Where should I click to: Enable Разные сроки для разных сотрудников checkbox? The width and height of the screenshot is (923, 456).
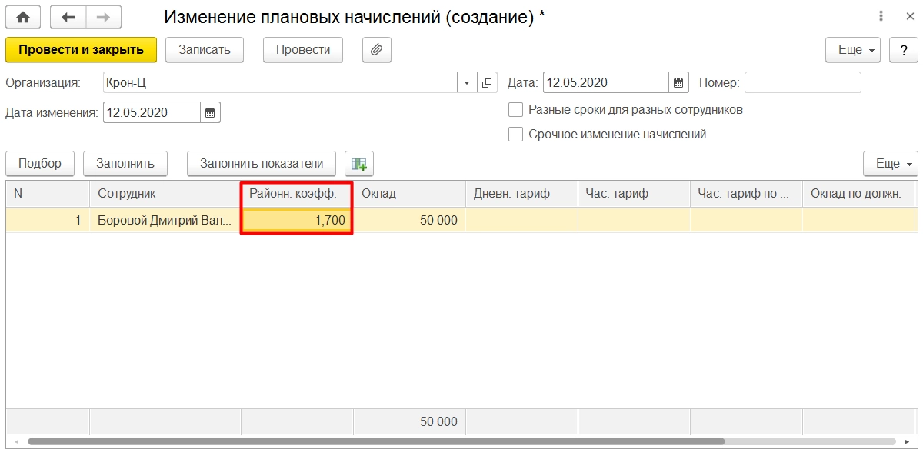[516, 110]
